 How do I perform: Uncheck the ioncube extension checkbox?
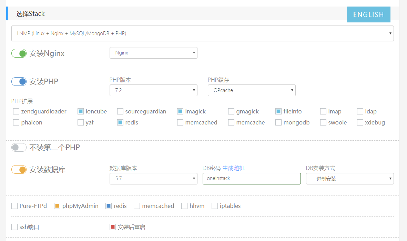pyautogui.click(x=81, y=111)
